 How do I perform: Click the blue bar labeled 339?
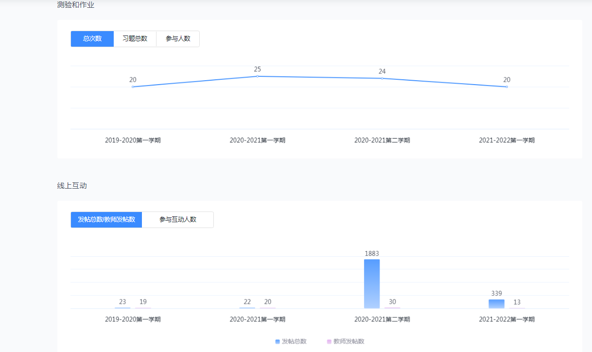pos(496,304)
